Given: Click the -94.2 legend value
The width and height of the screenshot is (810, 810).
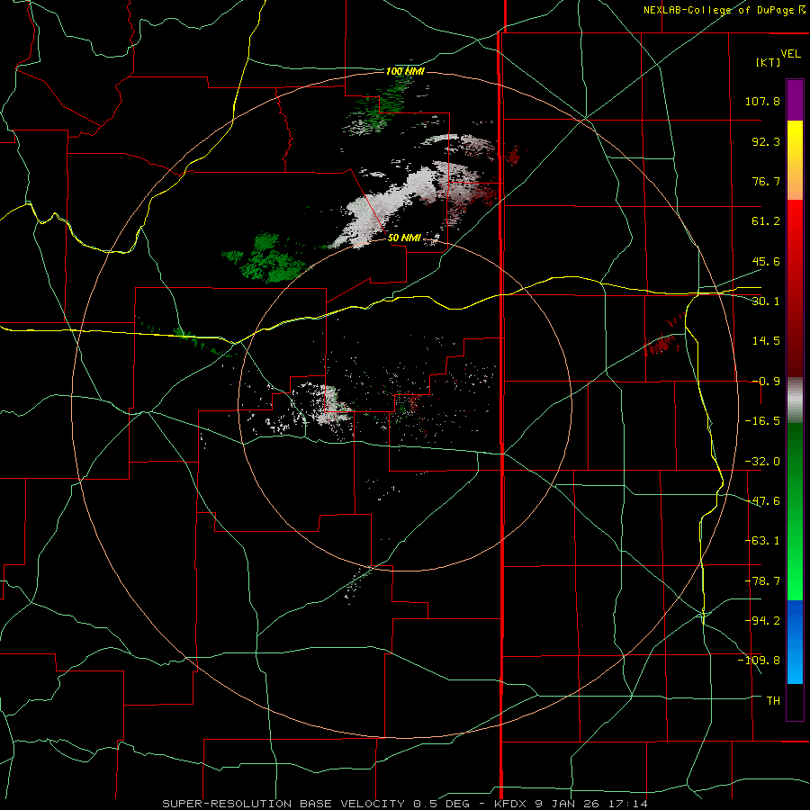Looking at the screenshot, I should (762, 620).
